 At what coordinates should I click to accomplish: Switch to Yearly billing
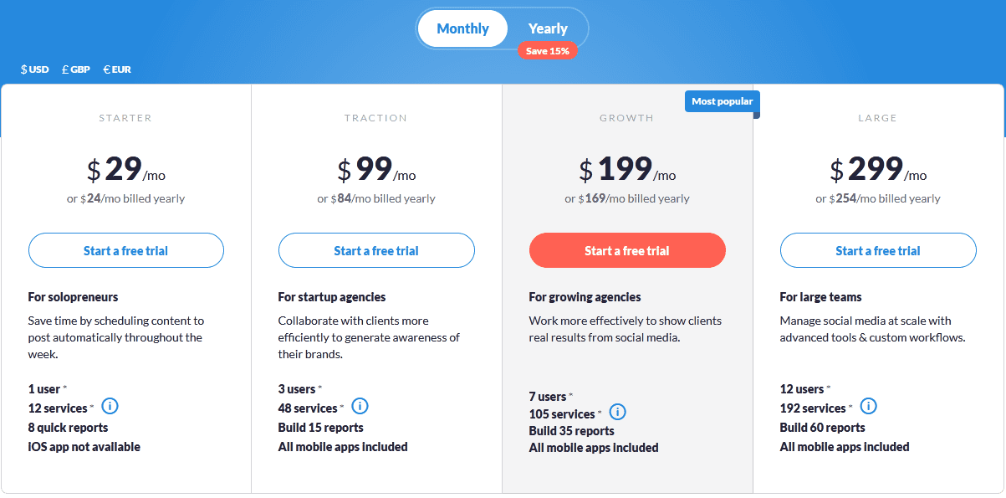[x=548, y=28]
